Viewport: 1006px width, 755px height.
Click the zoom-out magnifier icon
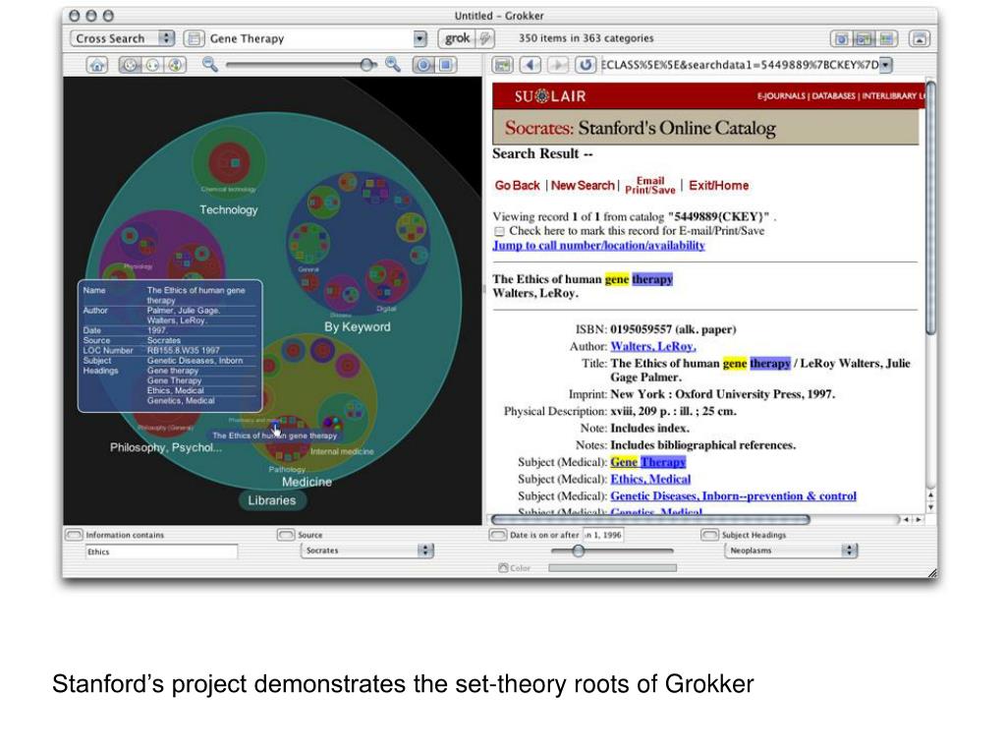(210, 64)
